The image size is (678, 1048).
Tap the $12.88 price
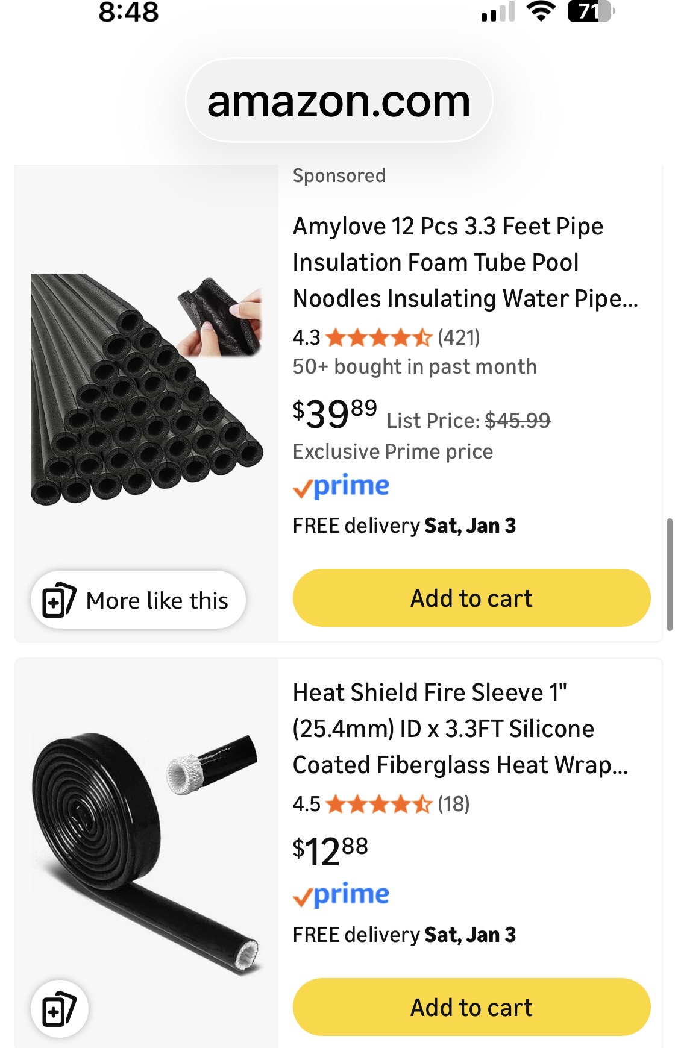[330, 850]
